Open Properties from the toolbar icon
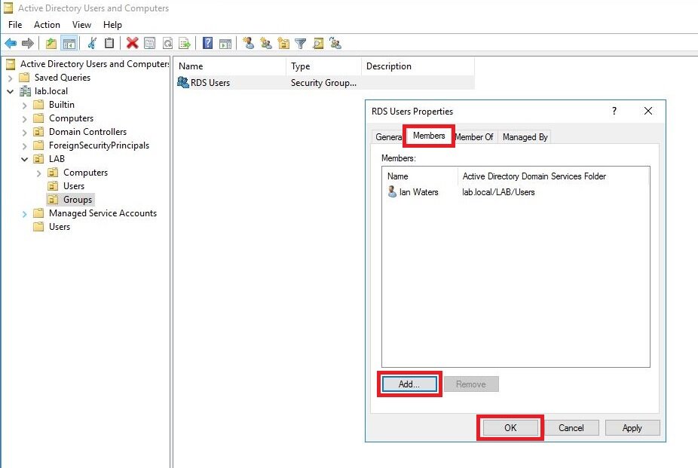Image resolution: width=698 pixels, height=468 pixels. [150, 43]
